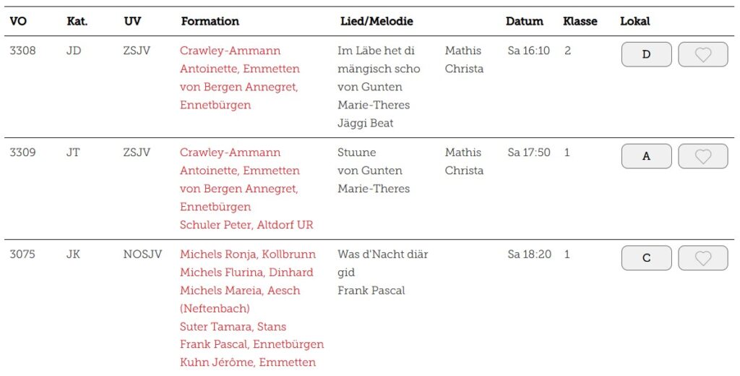Select Lokal A button for 3309

647,156
